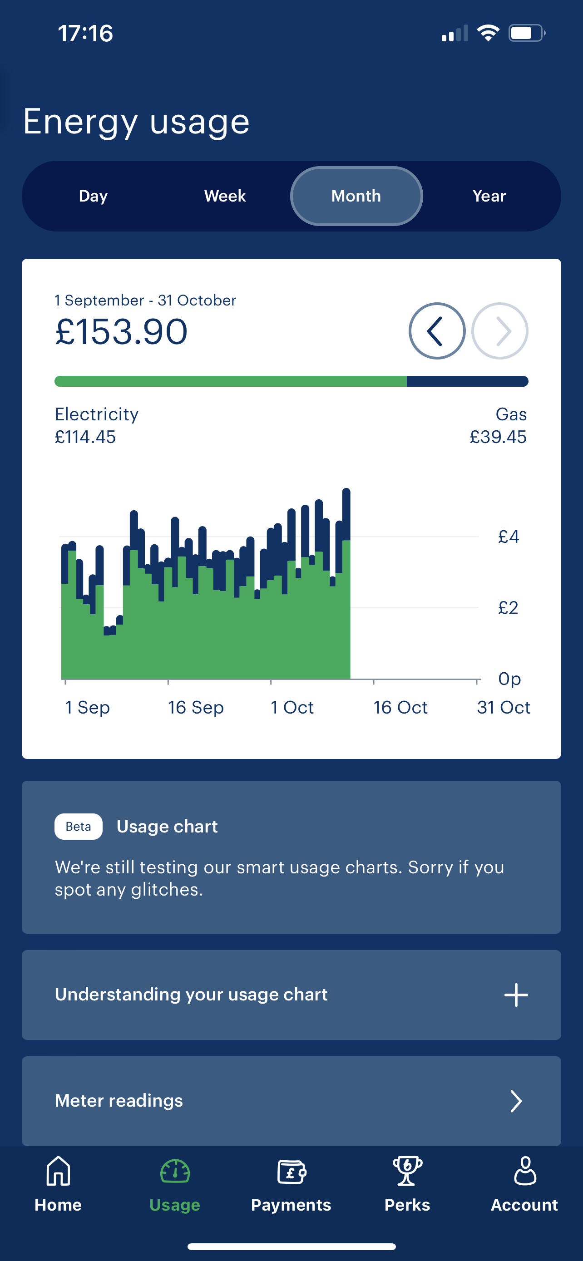Viewport: 583px width, 1261px height.
Task: Switch usage view to Year
Action: (x=489, y=196)
